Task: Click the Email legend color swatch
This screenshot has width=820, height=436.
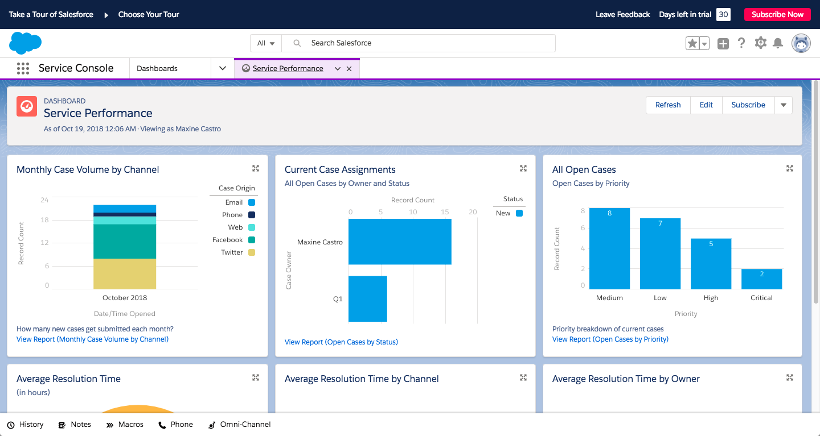Action: coord(252,202)
